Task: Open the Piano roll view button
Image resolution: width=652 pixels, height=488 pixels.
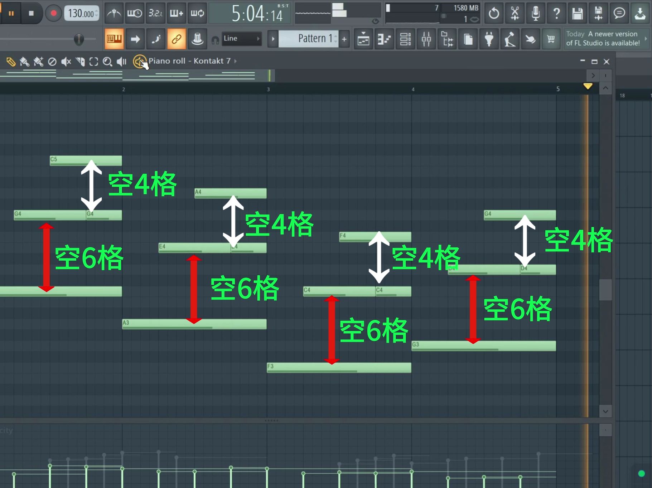Action: [384, 39]
